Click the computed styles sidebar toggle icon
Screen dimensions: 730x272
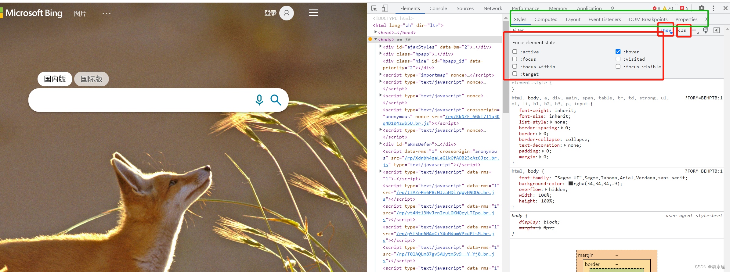(x=717, y=30)
